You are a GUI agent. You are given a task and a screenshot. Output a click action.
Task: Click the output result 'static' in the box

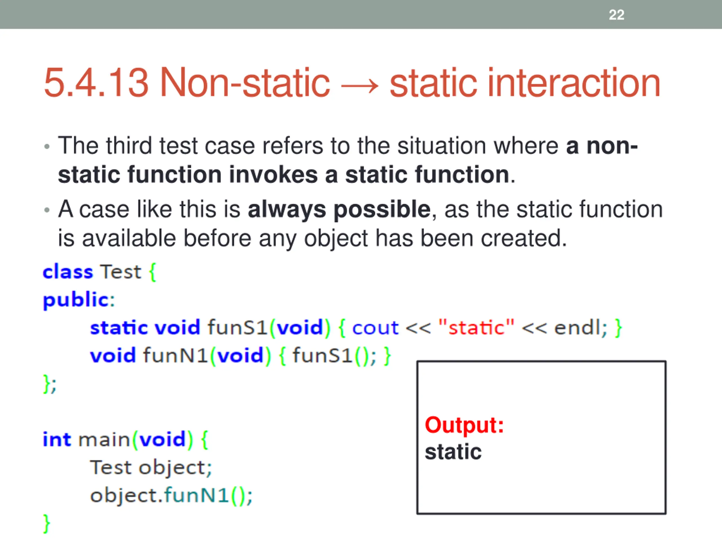pos(453,452)
